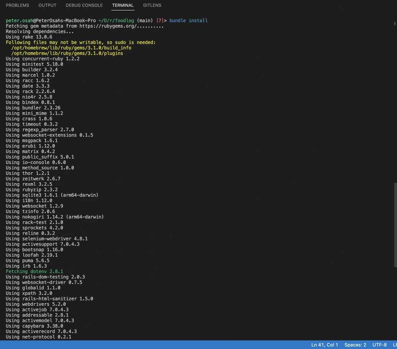The width and height of the screenshot is (397, 349).
Task: Click the (main) branch name in prompt
Action: point(145,21)
